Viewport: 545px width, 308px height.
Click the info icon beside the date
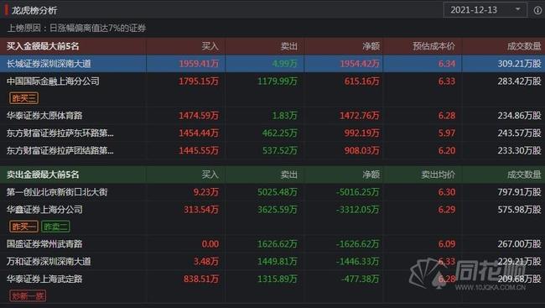click(537, 10)
